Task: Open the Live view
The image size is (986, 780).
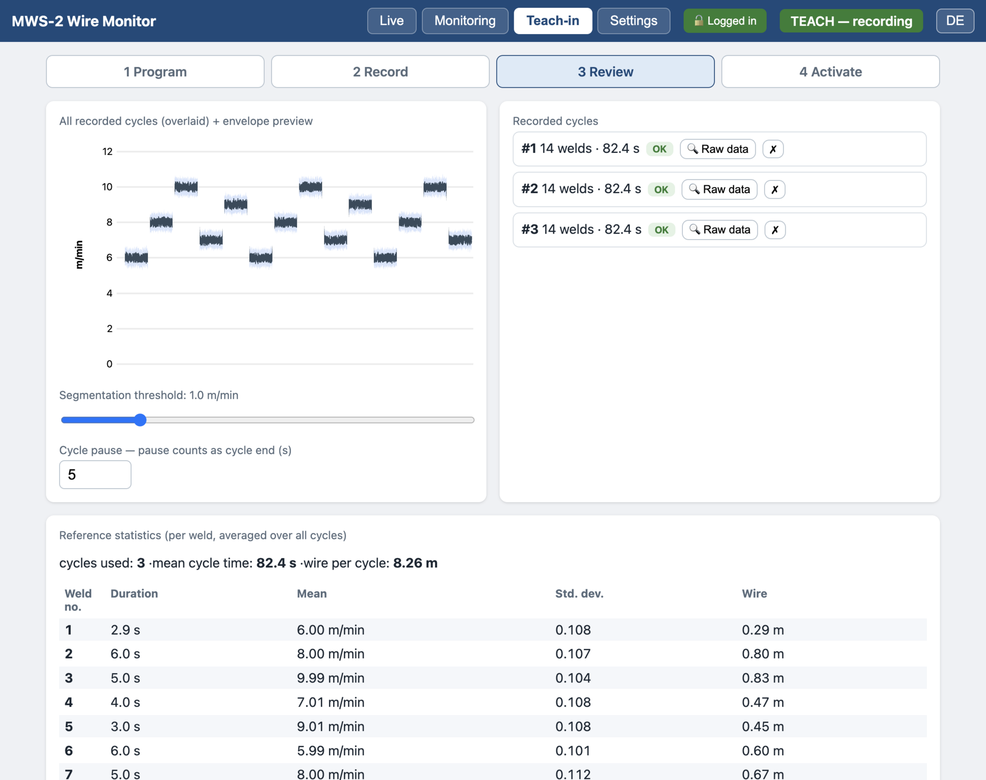Action: 391,21
